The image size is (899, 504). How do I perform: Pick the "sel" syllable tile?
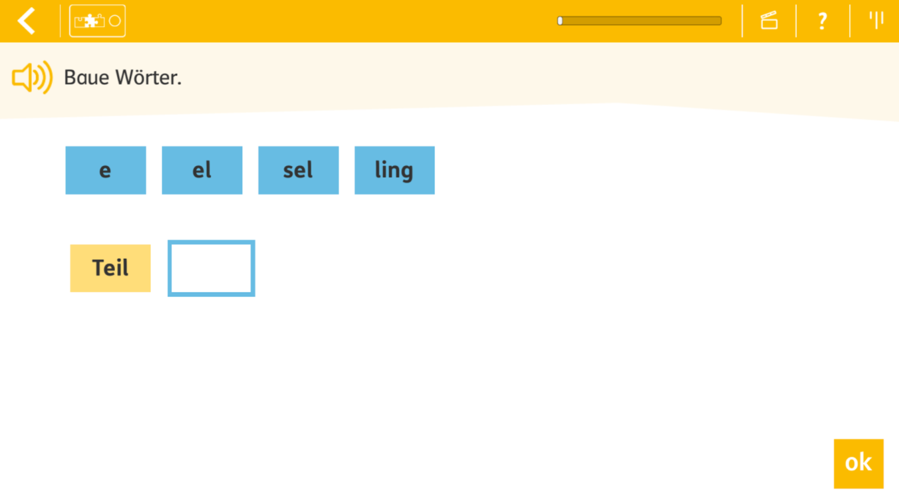tap(298, 170)
